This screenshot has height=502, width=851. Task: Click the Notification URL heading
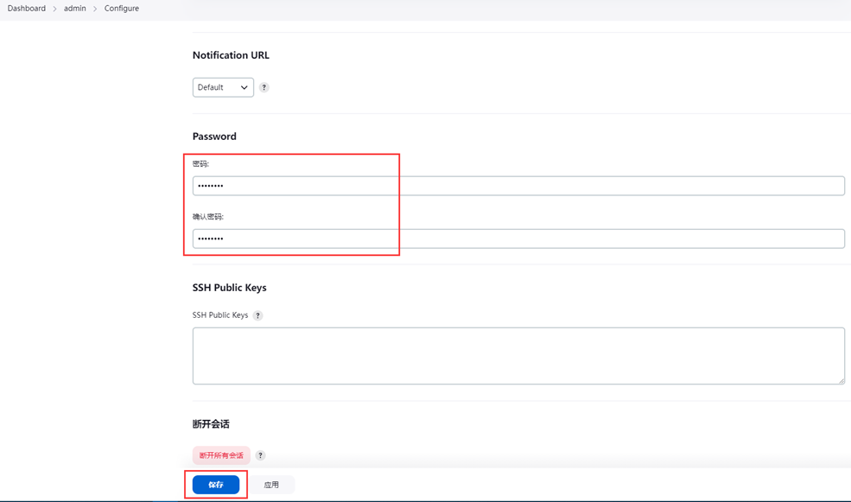coord(231,55)
